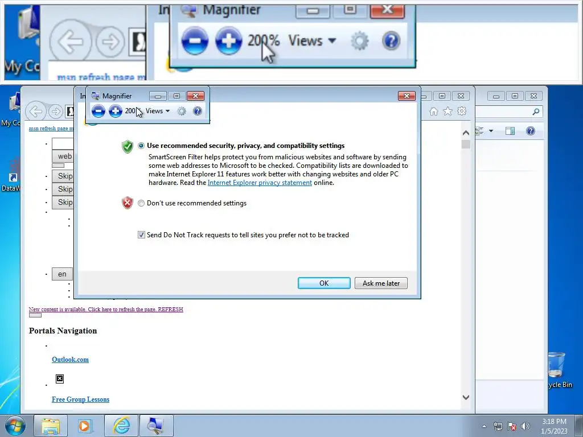The image size is (583, 437).
Task: Show hidden tray icons arrow
Action: [x=484, y=426]
